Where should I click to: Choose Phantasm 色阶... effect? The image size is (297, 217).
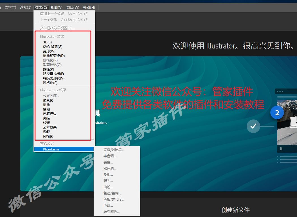117,206
